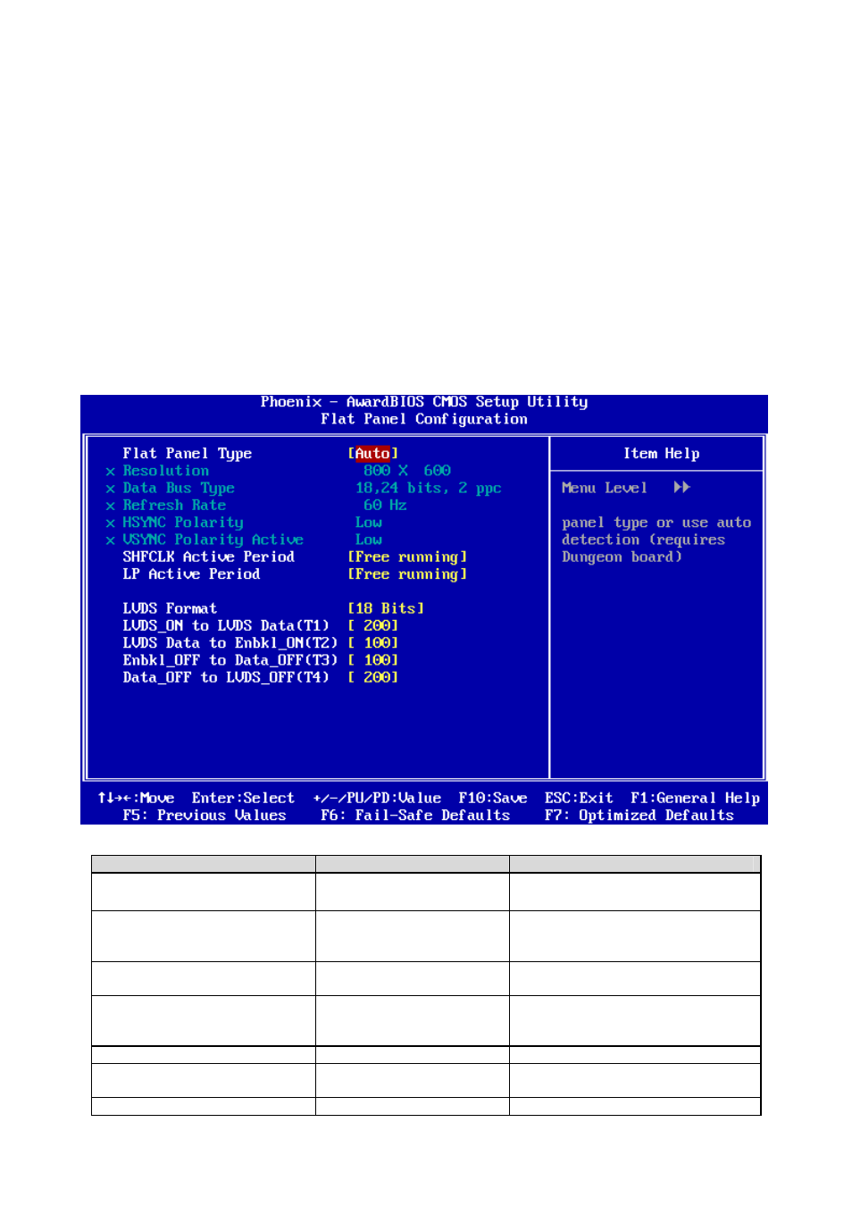The image size is (852, 1206).
Task: Click the +/-/PU/PD:Value footer hint
Action: click(377, 799)
